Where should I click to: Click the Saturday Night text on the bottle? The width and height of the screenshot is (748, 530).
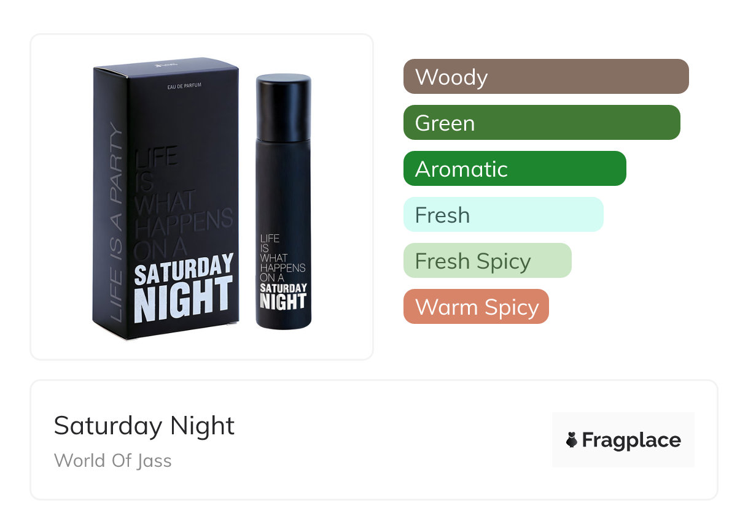(283, 294)
